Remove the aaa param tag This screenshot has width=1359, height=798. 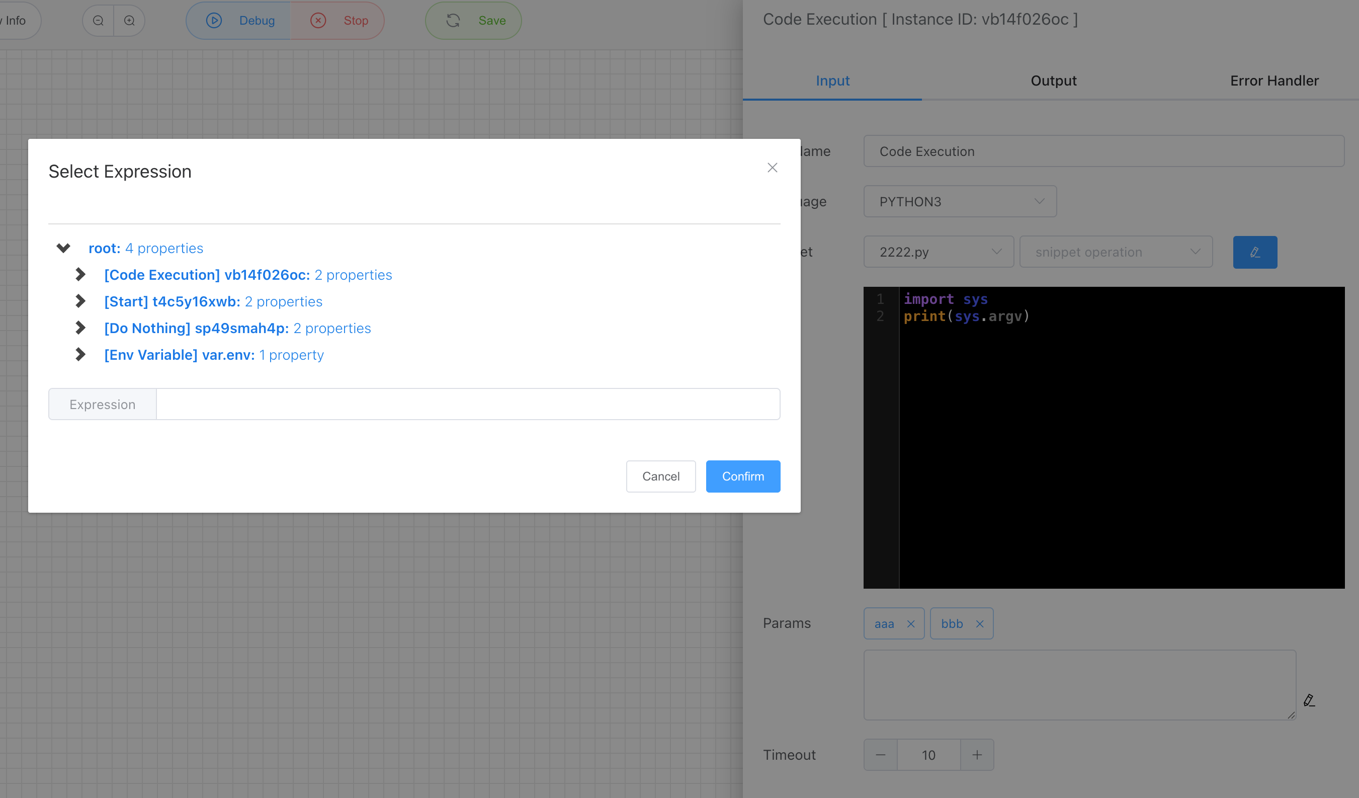point(911,624)
